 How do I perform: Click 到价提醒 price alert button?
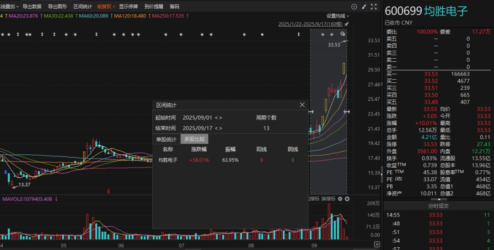click(x=153, y=6)
